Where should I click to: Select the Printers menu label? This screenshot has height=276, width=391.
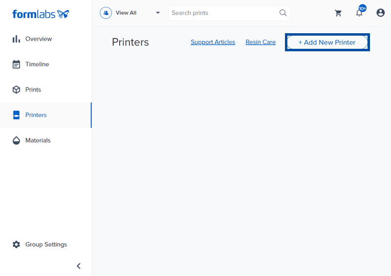[36, 115]
